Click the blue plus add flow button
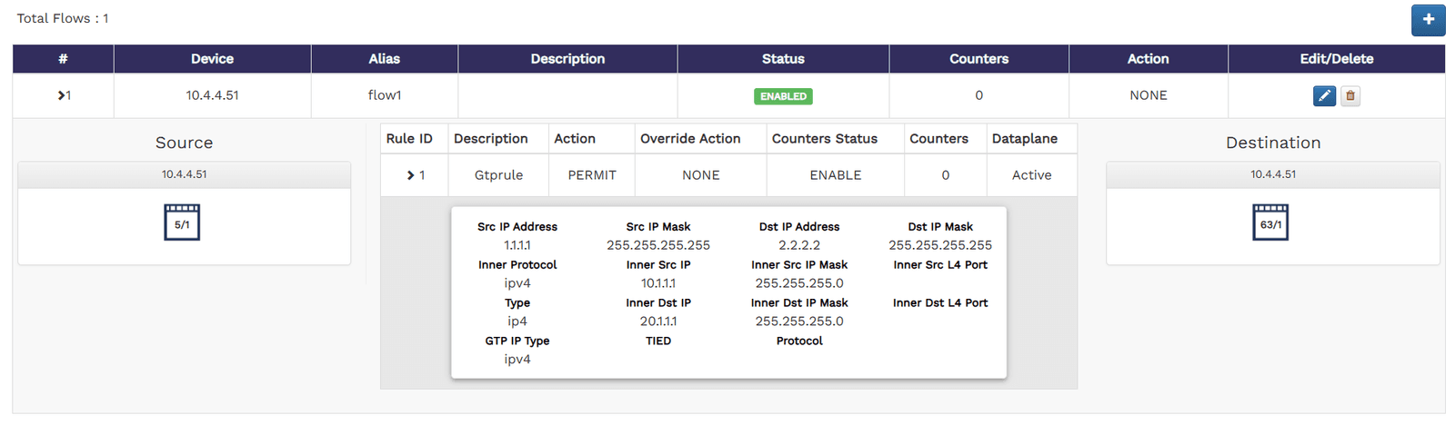Screen dimensions: 1455x425 [1428, 20]
